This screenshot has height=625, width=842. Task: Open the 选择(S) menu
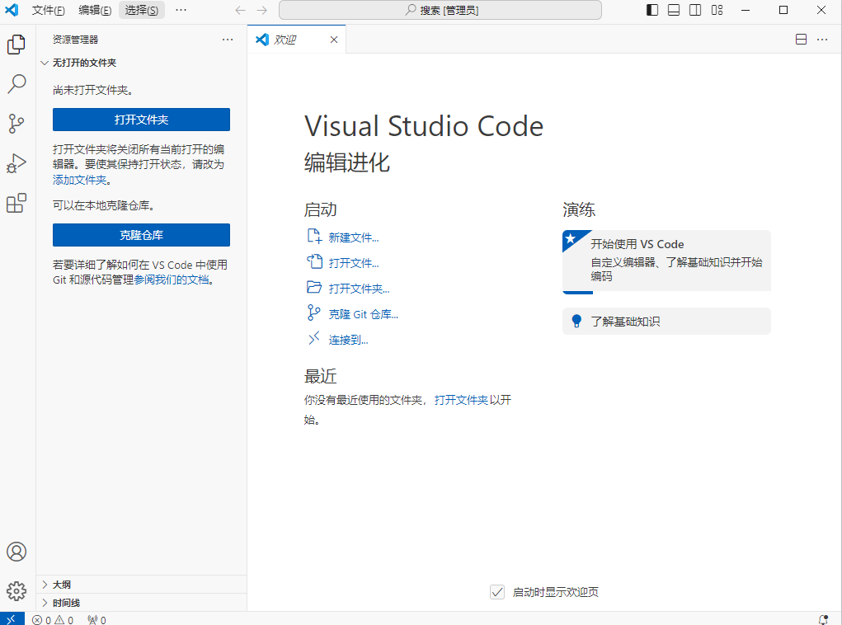tap(142, 10)
